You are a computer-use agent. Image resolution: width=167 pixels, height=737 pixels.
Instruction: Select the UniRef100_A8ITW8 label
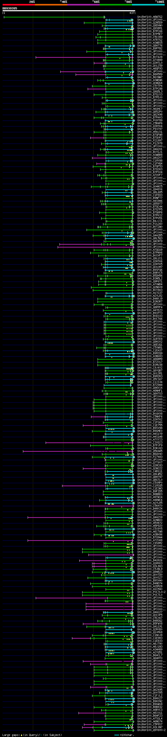tap(150, 532)
